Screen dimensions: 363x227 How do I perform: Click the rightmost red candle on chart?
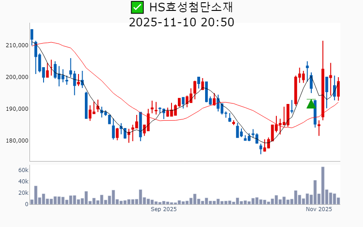coord(338,89)
